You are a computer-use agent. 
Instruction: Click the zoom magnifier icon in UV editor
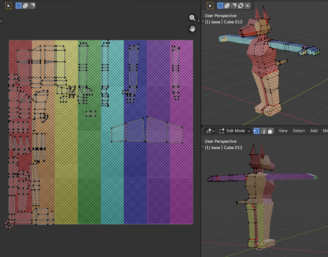[x=192, y=18]
